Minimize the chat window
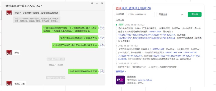Image resolution: width=216 pixels, height=91 pixels. click(x=97, y=3)
